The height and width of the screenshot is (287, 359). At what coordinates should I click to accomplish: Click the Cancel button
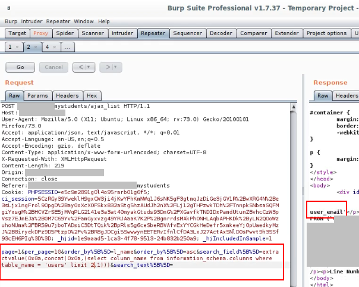click(x=53, y=67)
